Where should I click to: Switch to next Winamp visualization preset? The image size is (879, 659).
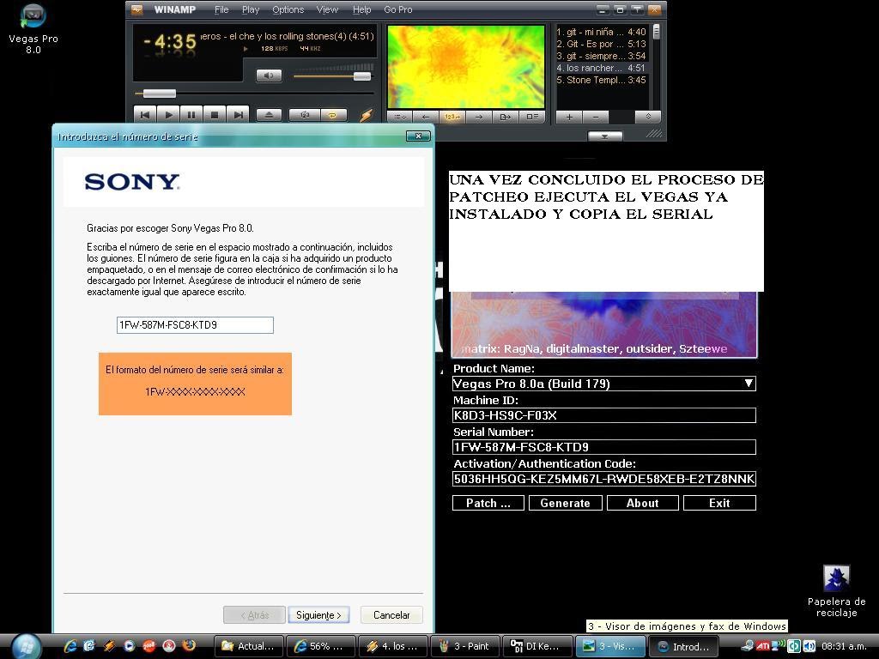(x=478, y=117)
